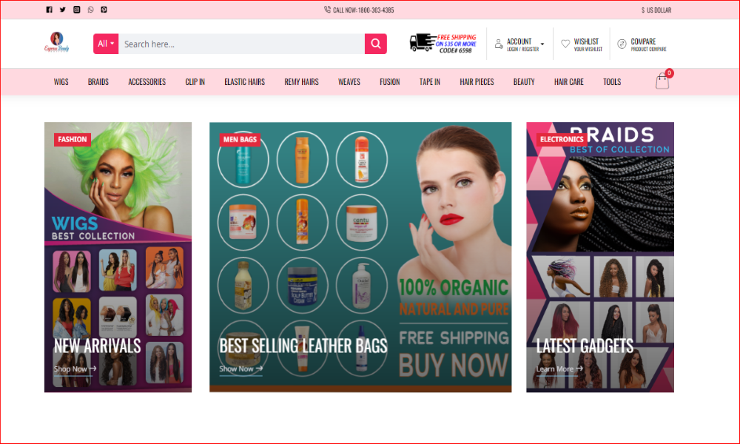Click the magnifier search button
Screen dimensions: 740x444
[x=375, y=44]
